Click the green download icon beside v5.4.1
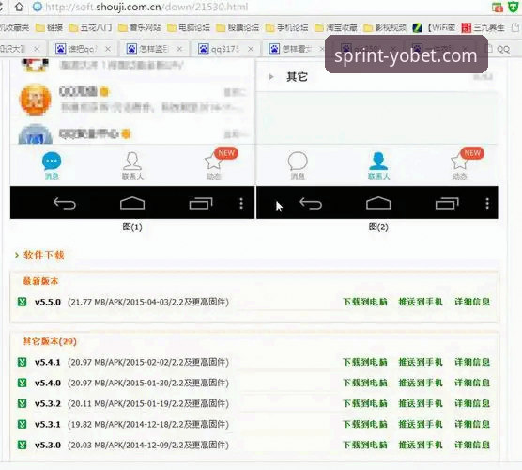 point(22,362)
